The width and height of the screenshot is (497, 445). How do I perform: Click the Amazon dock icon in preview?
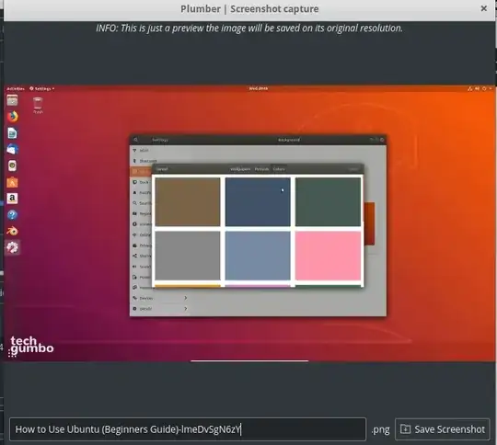pyautogui.click(x=12, y=199)
